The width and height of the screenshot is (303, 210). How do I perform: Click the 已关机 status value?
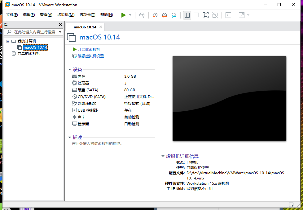point(192,162)
